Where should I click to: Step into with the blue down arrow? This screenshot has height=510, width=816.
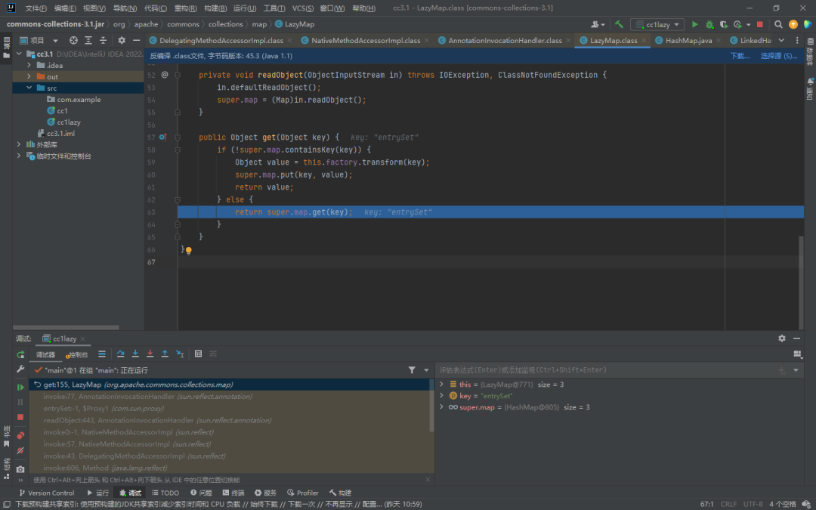tap(135, 354)
